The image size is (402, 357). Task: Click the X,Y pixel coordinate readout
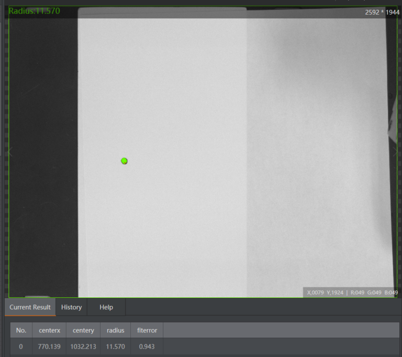[325, 293]
